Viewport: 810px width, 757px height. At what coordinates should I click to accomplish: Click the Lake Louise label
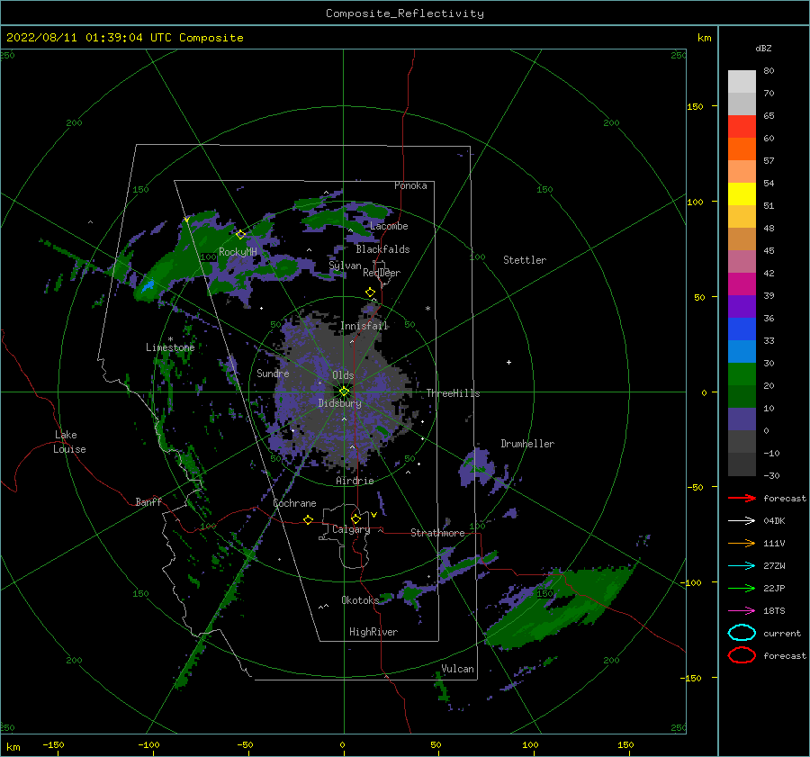[x=69, y=442]
